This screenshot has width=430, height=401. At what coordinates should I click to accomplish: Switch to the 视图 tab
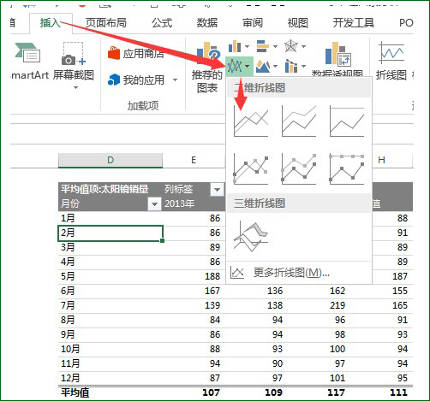click(297, 23)
